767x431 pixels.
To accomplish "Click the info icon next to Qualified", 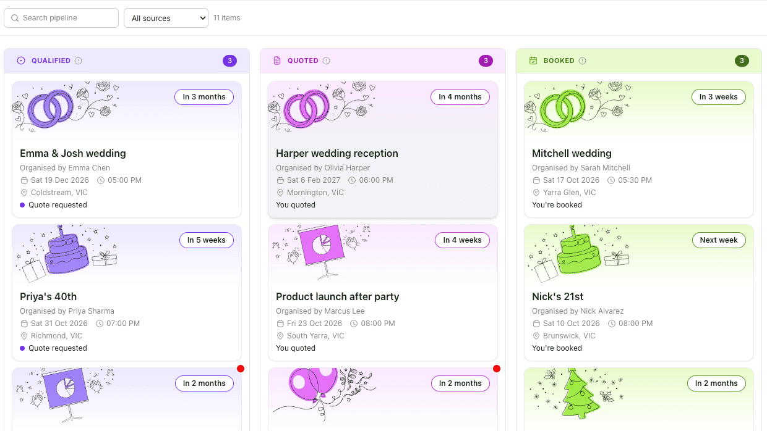I will pyautogui.click(x=79, y=61).
